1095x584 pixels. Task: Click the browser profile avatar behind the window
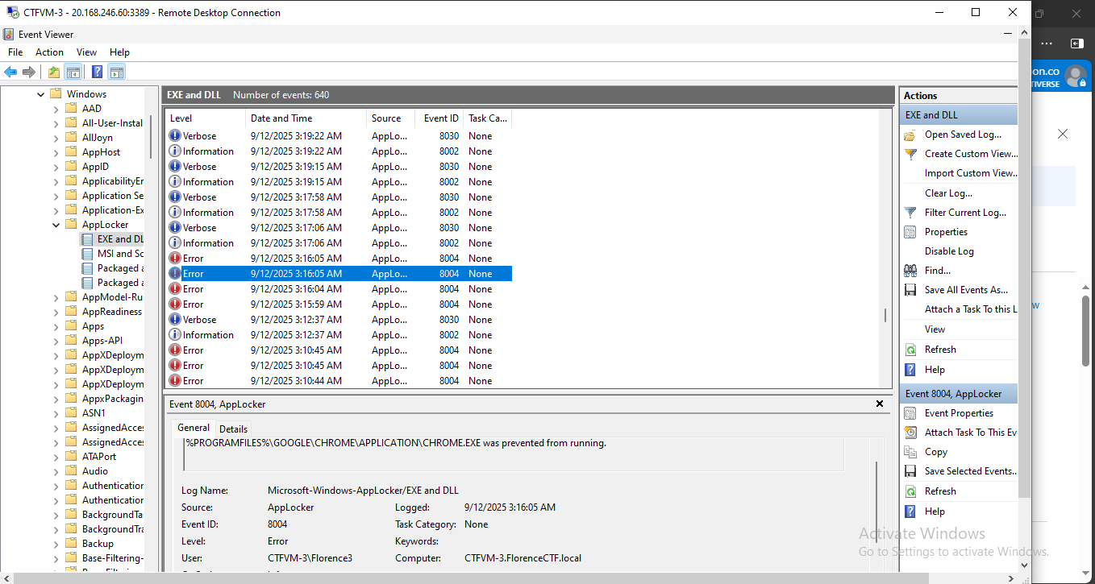(x=1076, y=77)
